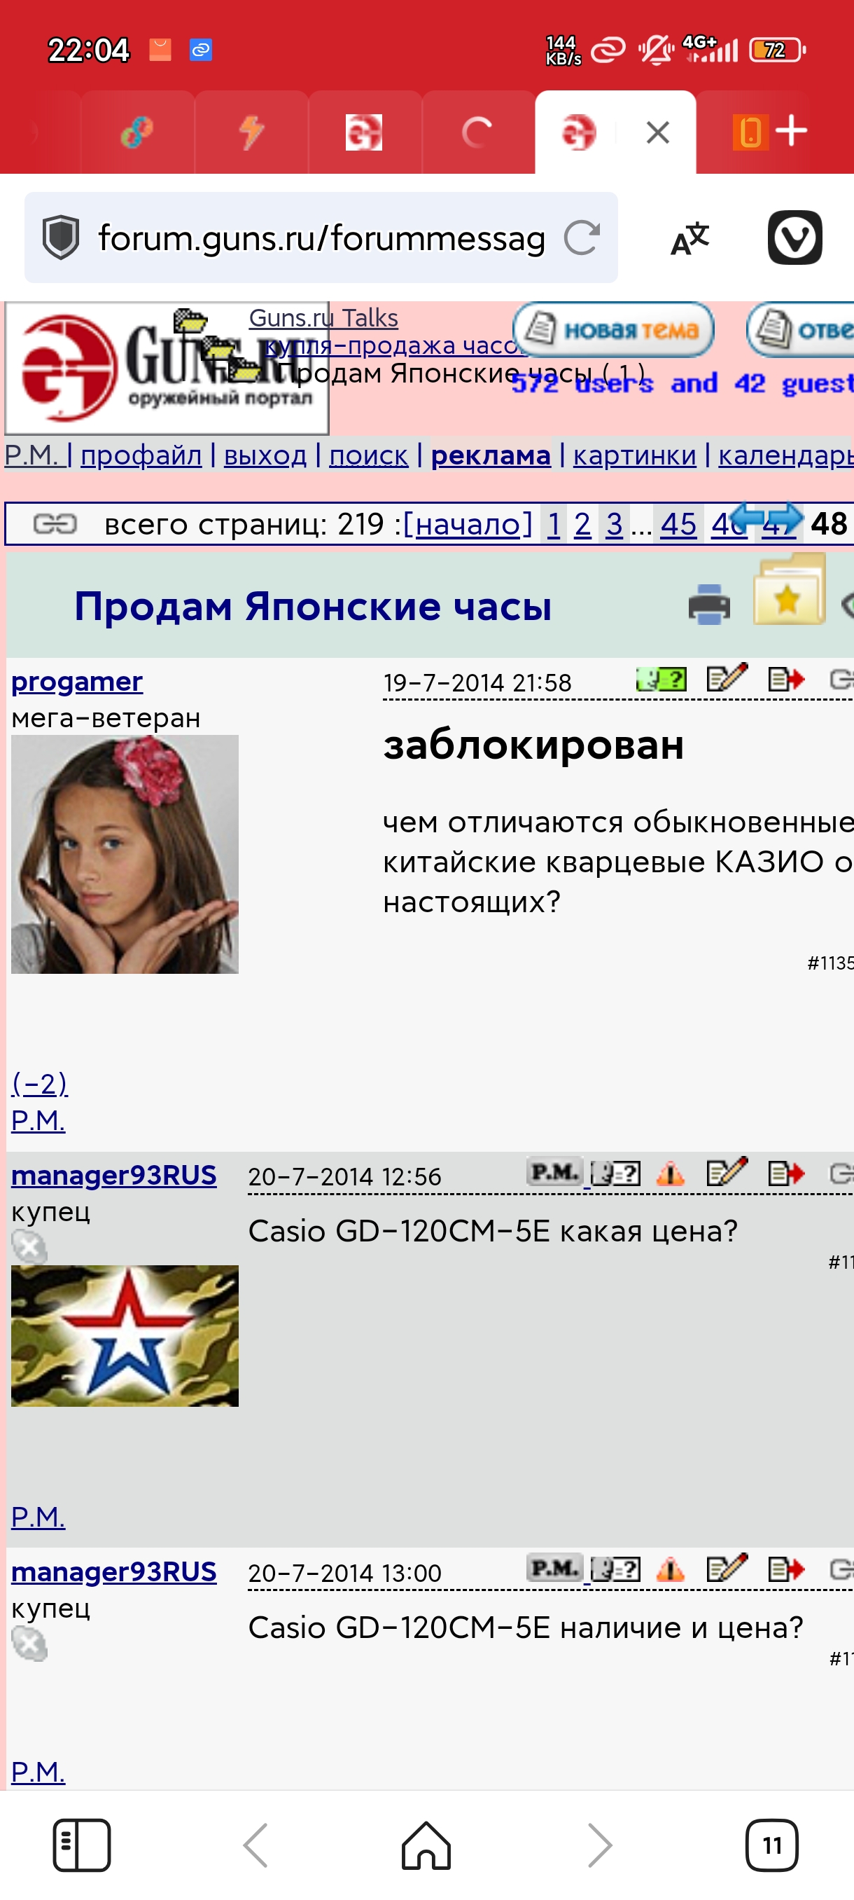Click quote arrow icon in 13:00 post
Viewport: 854px width, 1900px height.
pyautogui.click(x=785, y=1569)
